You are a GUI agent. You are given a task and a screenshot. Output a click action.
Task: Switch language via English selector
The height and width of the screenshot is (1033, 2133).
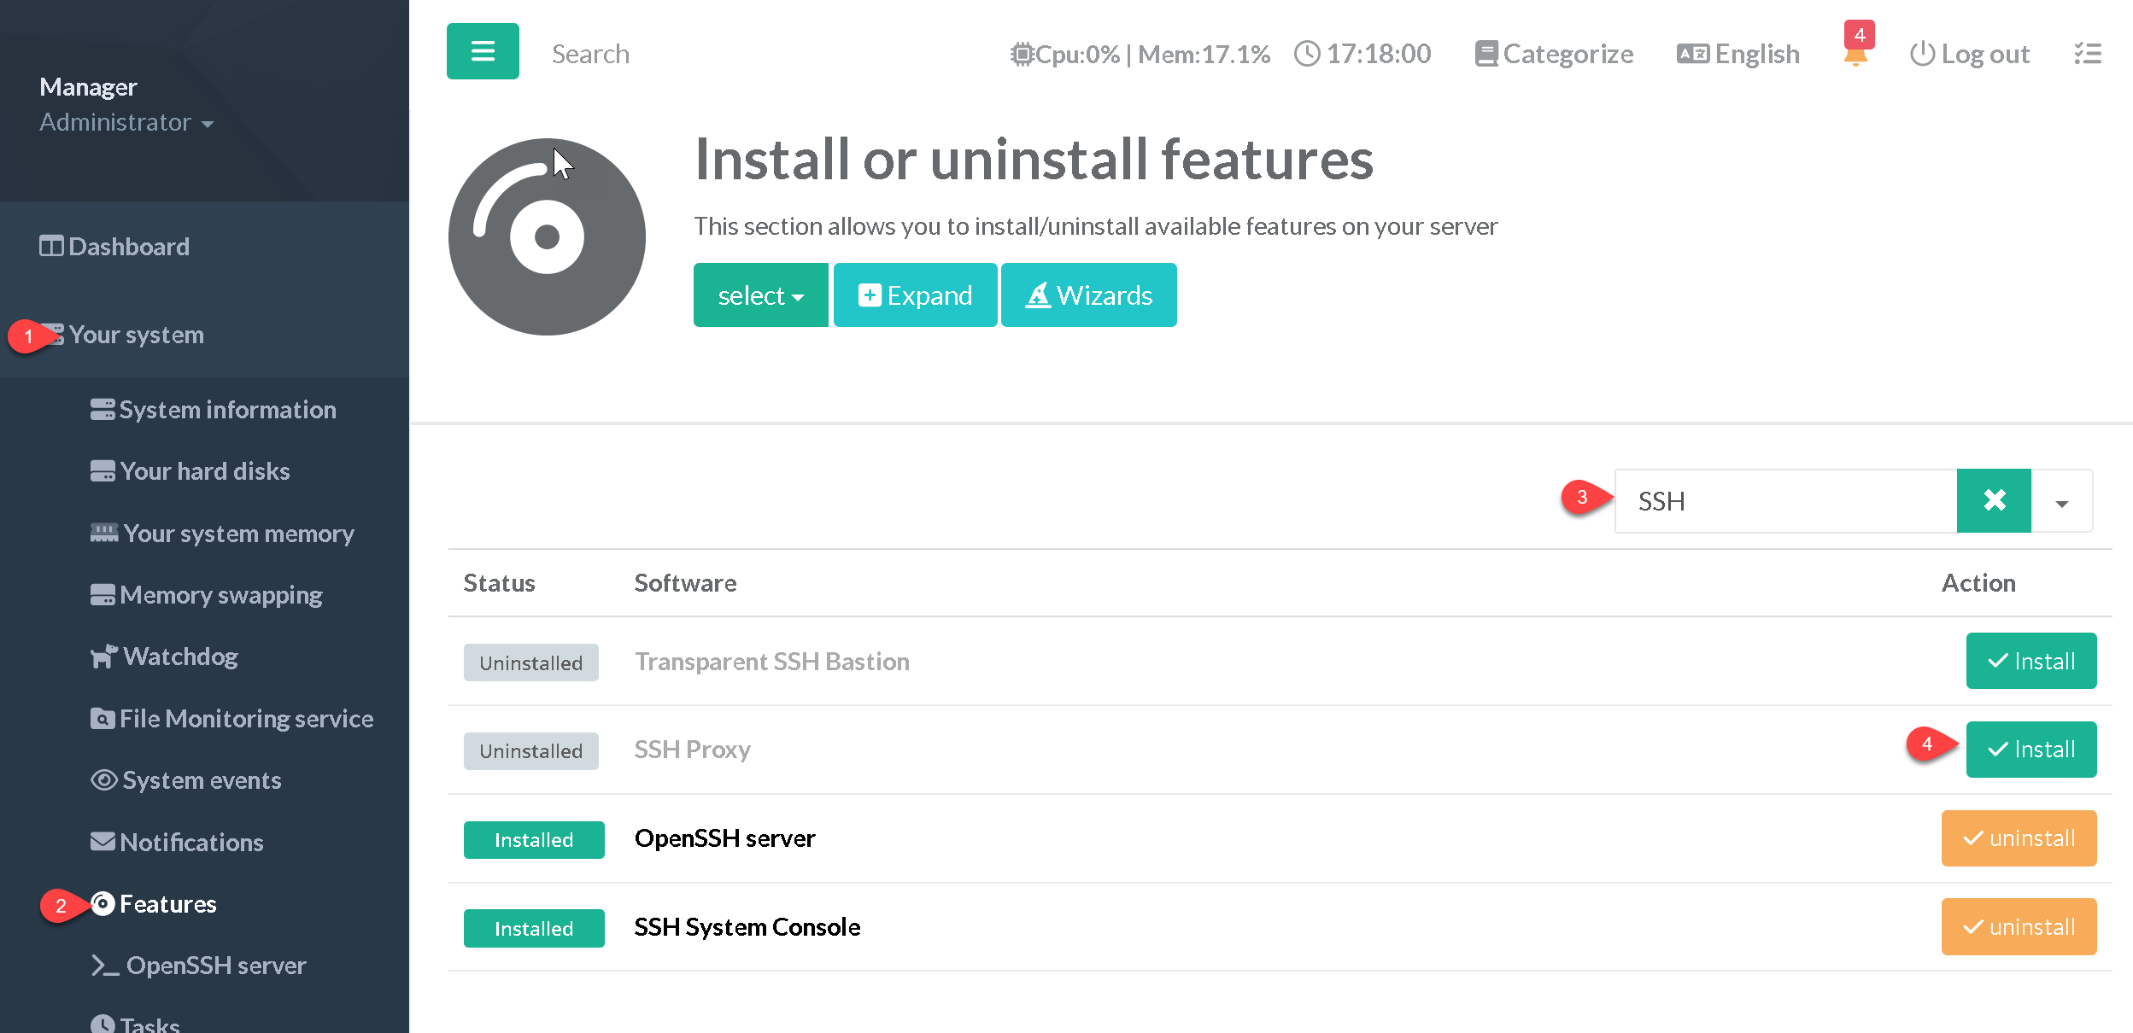(x=1738, y=54)
